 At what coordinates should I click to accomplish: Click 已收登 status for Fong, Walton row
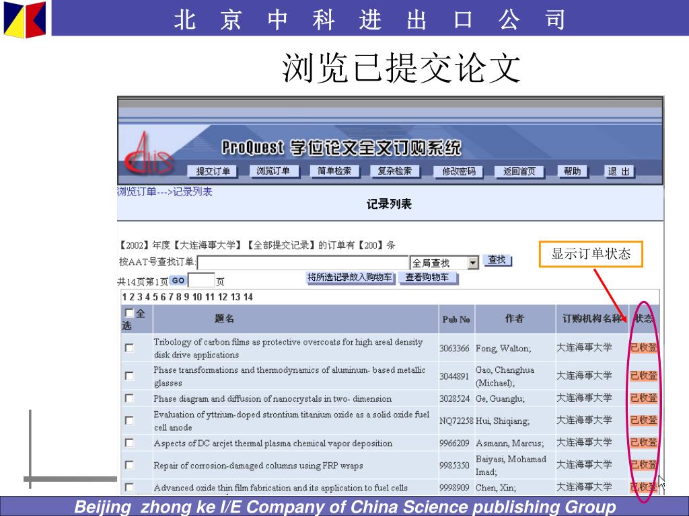point(644,347)
